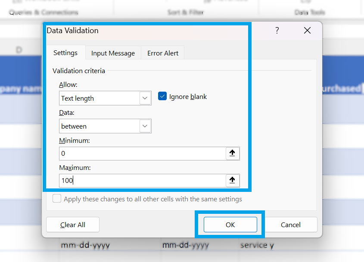Click the Cancel button

pyautogui.click(x=291, y=225)
